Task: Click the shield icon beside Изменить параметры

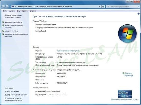Action: 123,73
